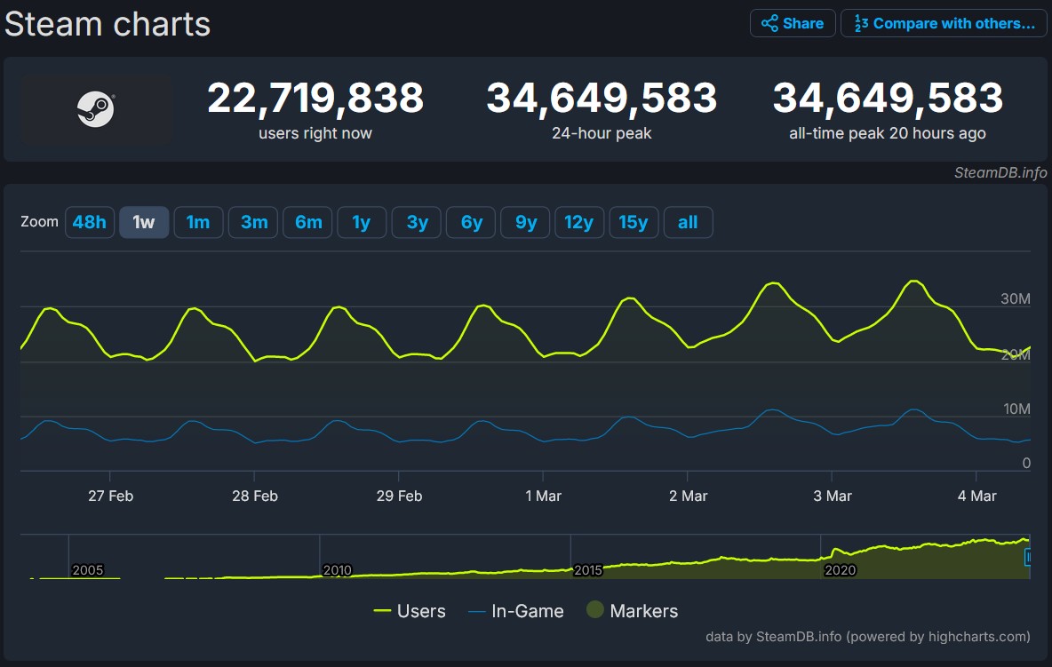Click the 2 Mar axis label

click(689, 496)
